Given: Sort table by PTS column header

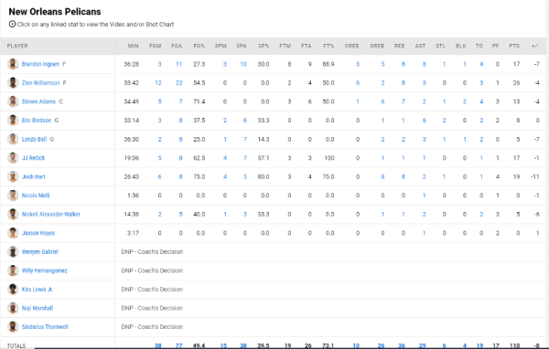Looking at the screenshot, I should [514, 46].
